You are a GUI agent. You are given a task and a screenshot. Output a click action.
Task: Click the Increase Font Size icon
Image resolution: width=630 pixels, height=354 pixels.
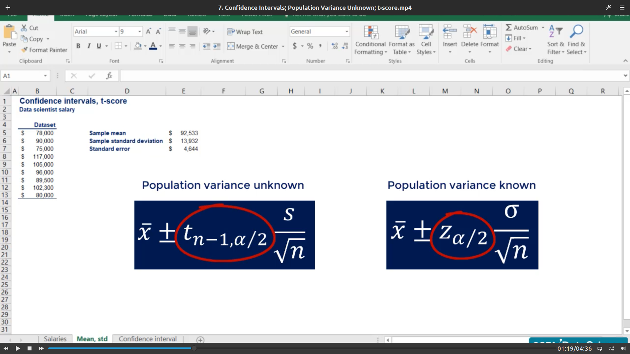click(148, 31)
